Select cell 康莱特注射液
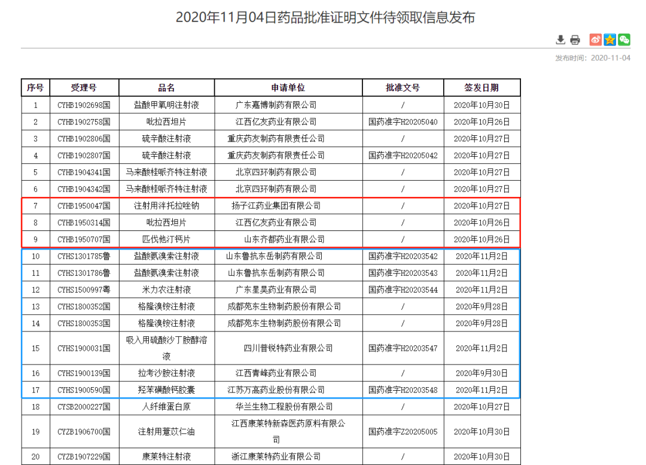This screenshot has width=646, height=465. (x=166, y=457)
